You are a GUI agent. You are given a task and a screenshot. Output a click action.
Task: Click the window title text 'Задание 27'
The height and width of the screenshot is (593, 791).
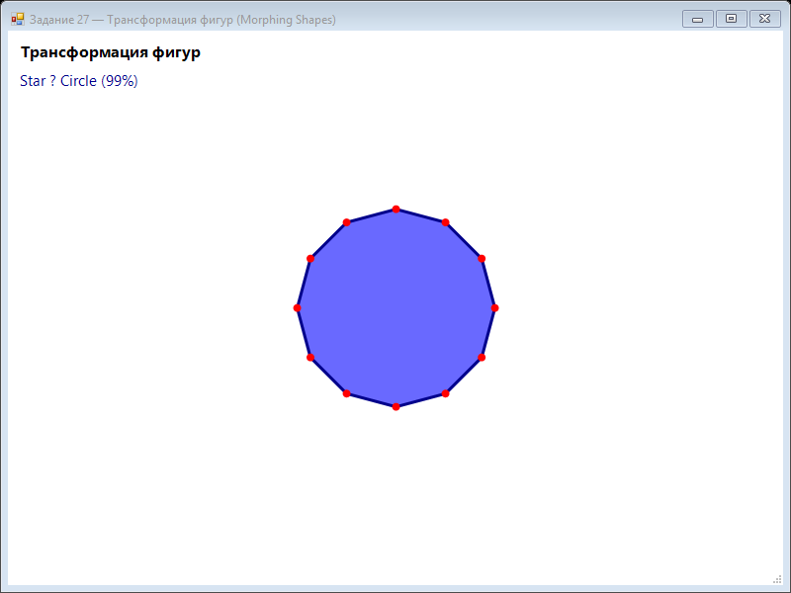tap(59, 20)
